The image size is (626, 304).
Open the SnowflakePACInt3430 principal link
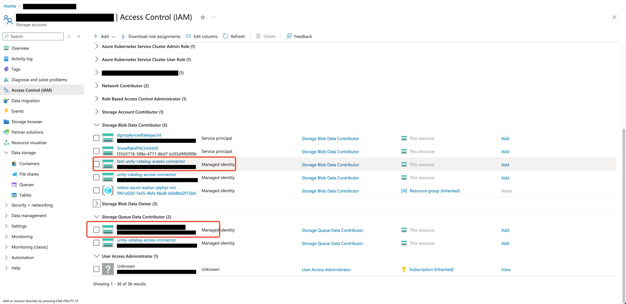pos(138,148)
